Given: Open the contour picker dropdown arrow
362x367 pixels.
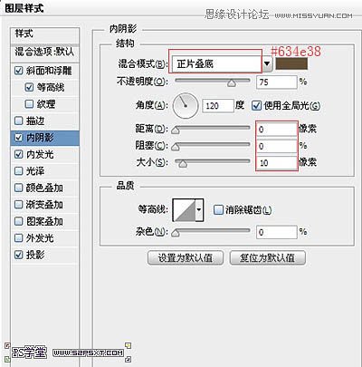Looking at the screenshot, I should [198, 209].
